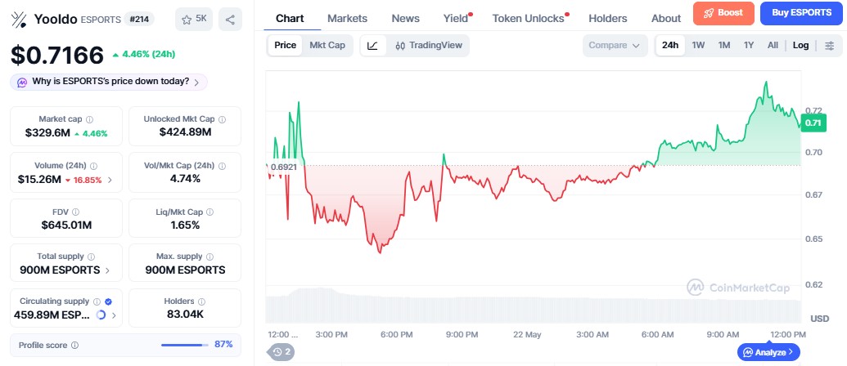Add ESPORTS to watchlist via star
The image size is (847, 366).
[194, 20]
